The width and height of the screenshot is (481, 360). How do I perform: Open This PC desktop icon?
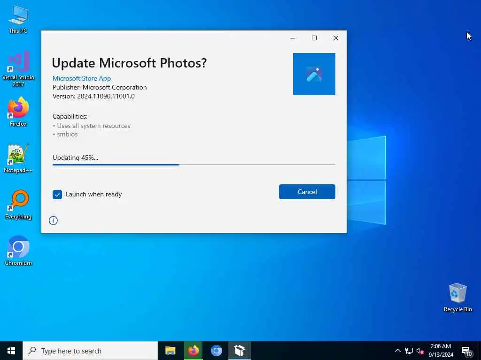pos(18,19)
